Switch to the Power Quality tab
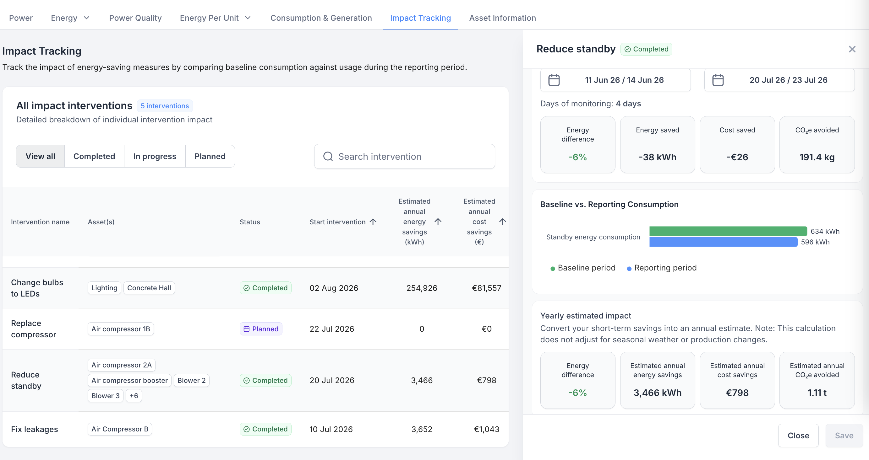The image size is (869, 460). [x=135, y=18]
